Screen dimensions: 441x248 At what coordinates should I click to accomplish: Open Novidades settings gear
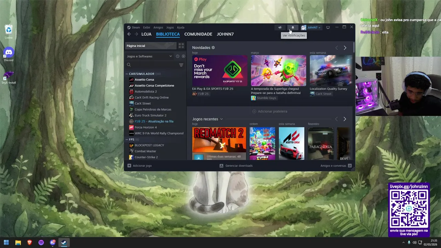(x=213, y=48)
